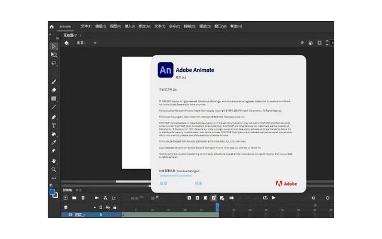Image resolution: width=382 pixels, height=239 pixels.
Task: Select the Hand tool
Action: tap(54, 161)
